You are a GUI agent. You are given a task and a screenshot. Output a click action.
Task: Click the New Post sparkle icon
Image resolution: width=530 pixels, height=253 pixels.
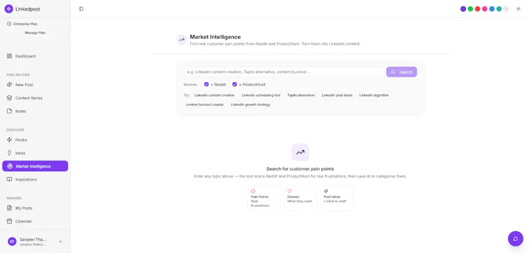tap(9, 85)
